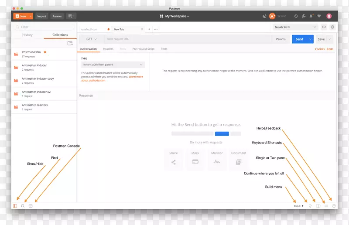Click the environment quick look eye icon

[x=324, y=27]
